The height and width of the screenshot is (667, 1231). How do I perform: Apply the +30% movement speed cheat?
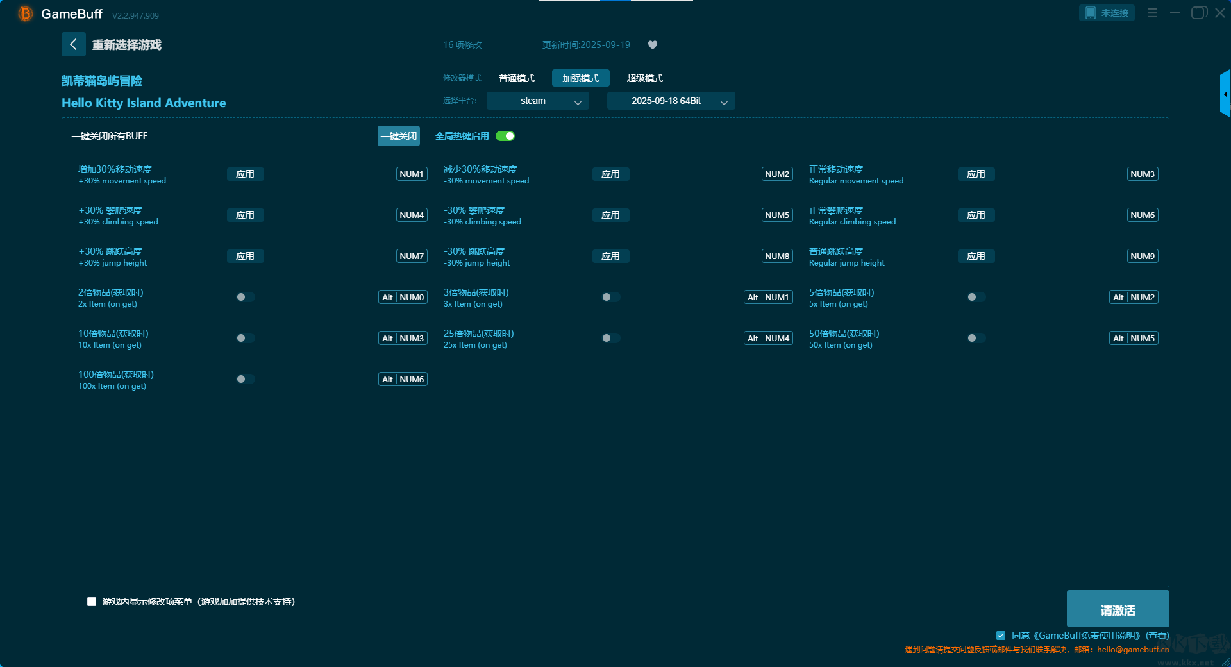click(246, 174)
